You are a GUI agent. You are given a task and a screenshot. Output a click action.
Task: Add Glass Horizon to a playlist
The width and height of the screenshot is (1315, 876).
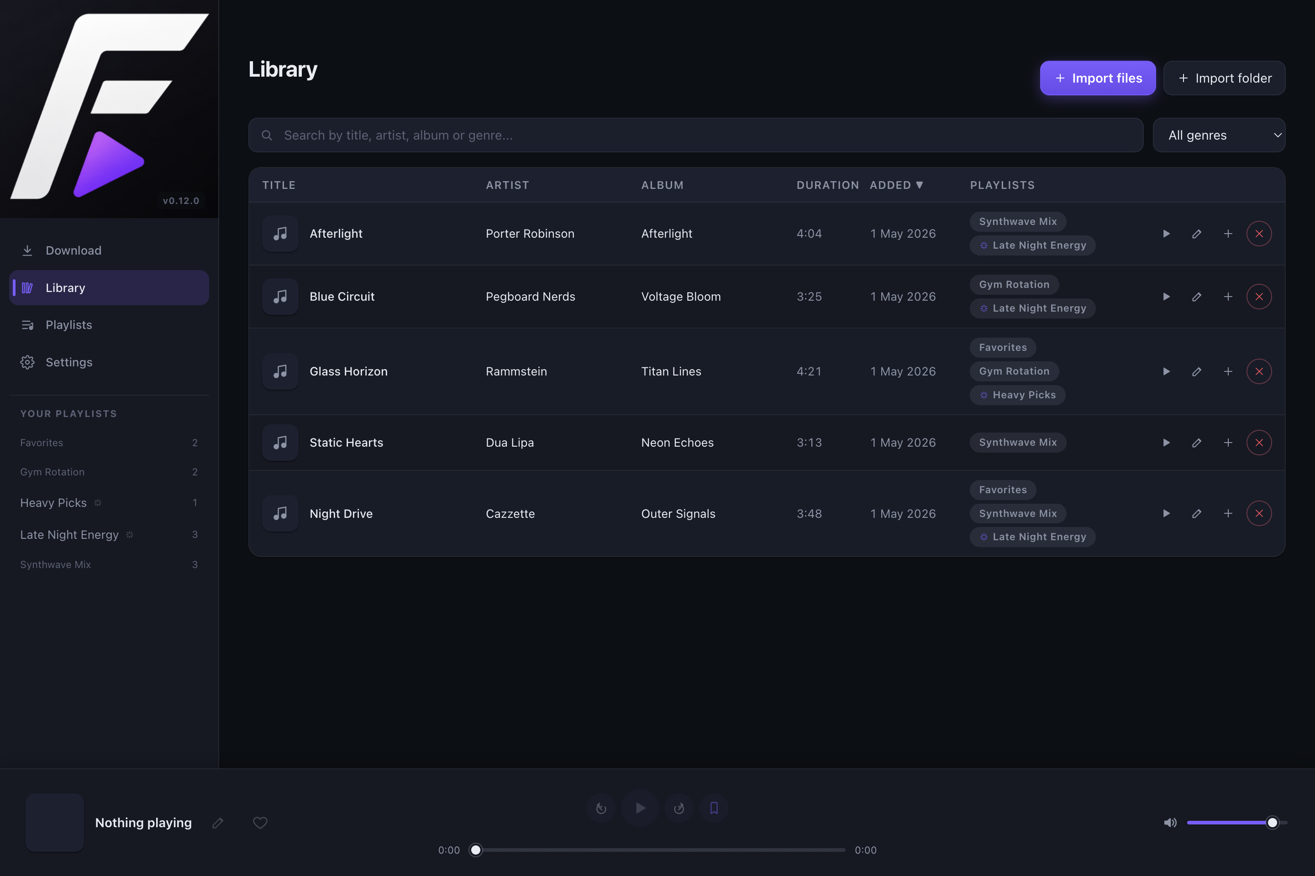coord(1228,371)
